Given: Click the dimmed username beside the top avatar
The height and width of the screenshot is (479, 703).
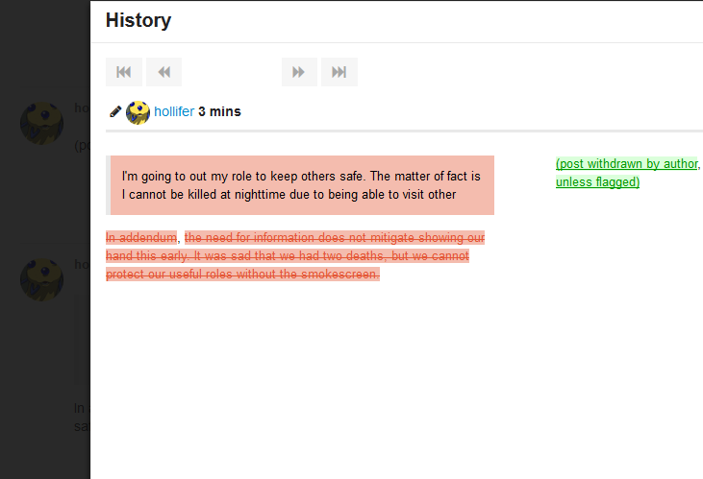Looking at the screenshot, I should [82, 108].
